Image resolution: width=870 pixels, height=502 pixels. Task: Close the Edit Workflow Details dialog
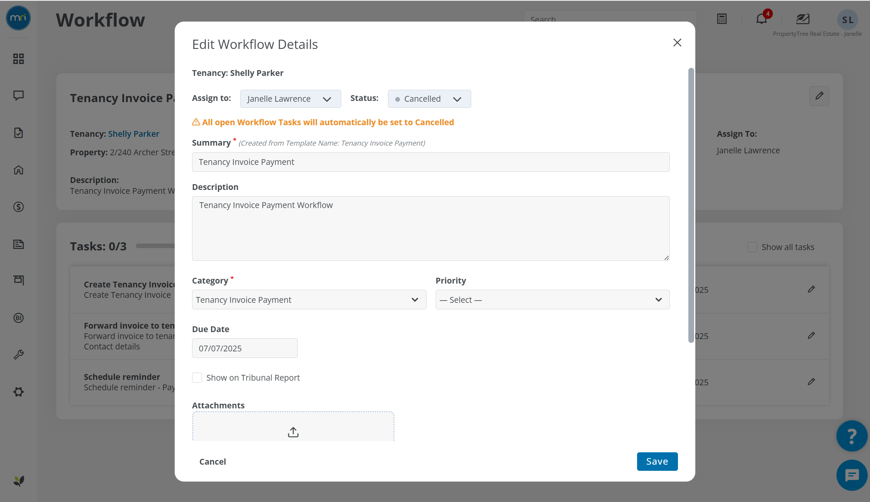pyautogui.click(x=677, y=42)
